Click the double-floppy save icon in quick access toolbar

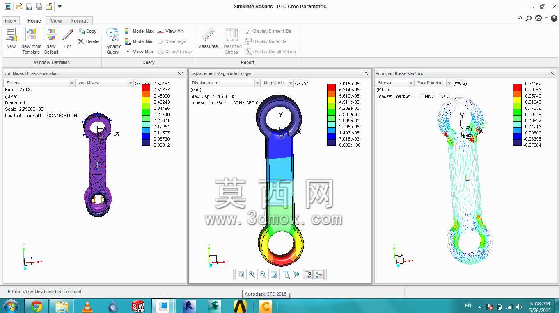click(39, 7)
